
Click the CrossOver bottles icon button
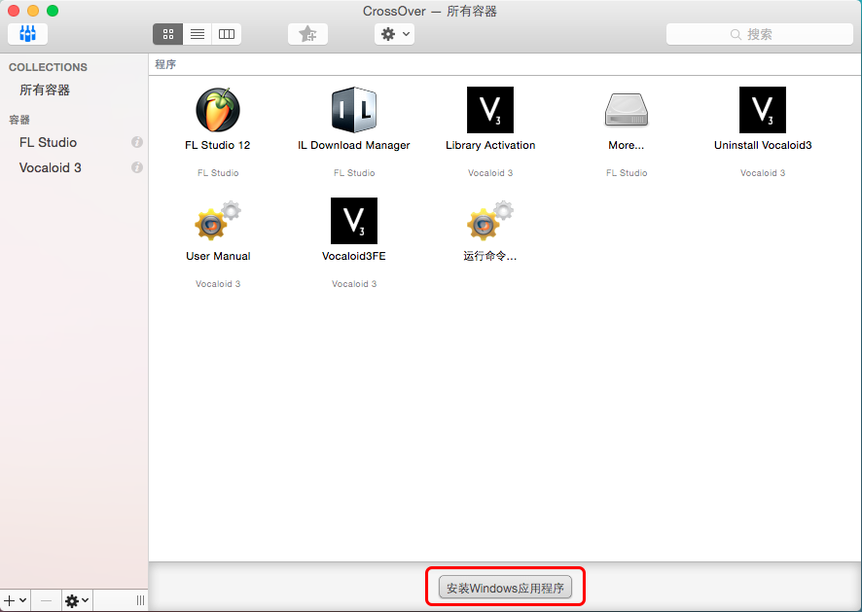(x=27, y=34)
